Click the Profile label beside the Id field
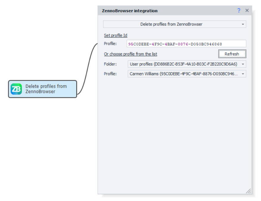The image size is (261, 201). pyautogui.click(x=110, y=44)
